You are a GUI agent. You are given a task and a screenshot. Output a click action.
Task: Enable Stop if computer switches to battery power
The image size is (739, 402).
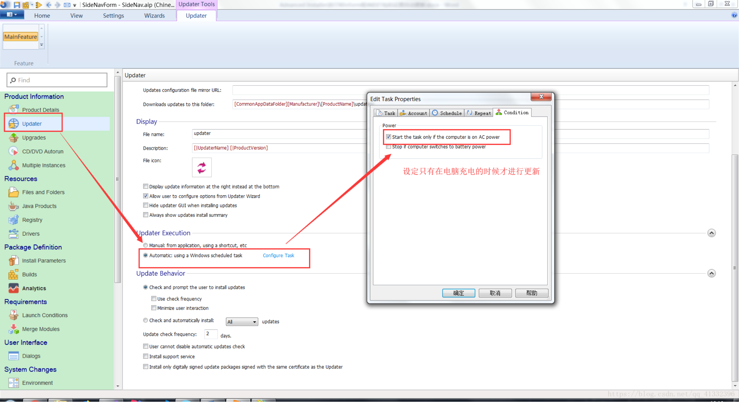tap(389, 147)
